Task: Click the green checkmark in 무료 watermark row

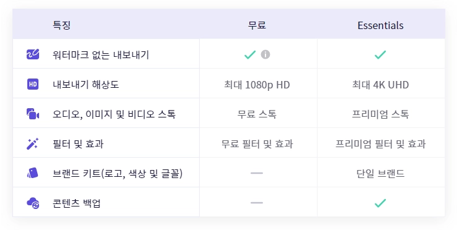Action: [250, 54]
